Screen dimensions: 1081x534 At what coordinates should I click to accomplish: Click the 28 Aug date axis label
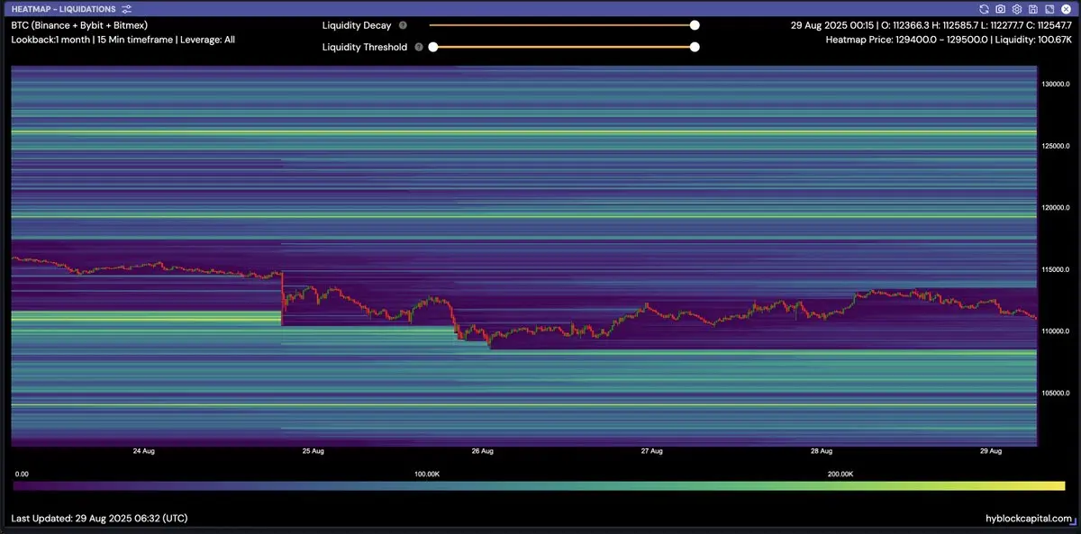coord(821,451)
